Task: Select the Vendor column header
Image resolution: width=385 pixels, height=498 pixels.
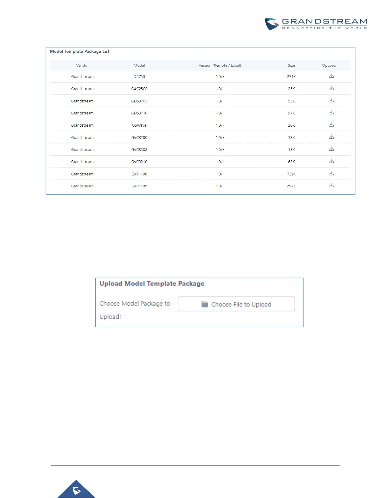Action: tap(82, 65)
